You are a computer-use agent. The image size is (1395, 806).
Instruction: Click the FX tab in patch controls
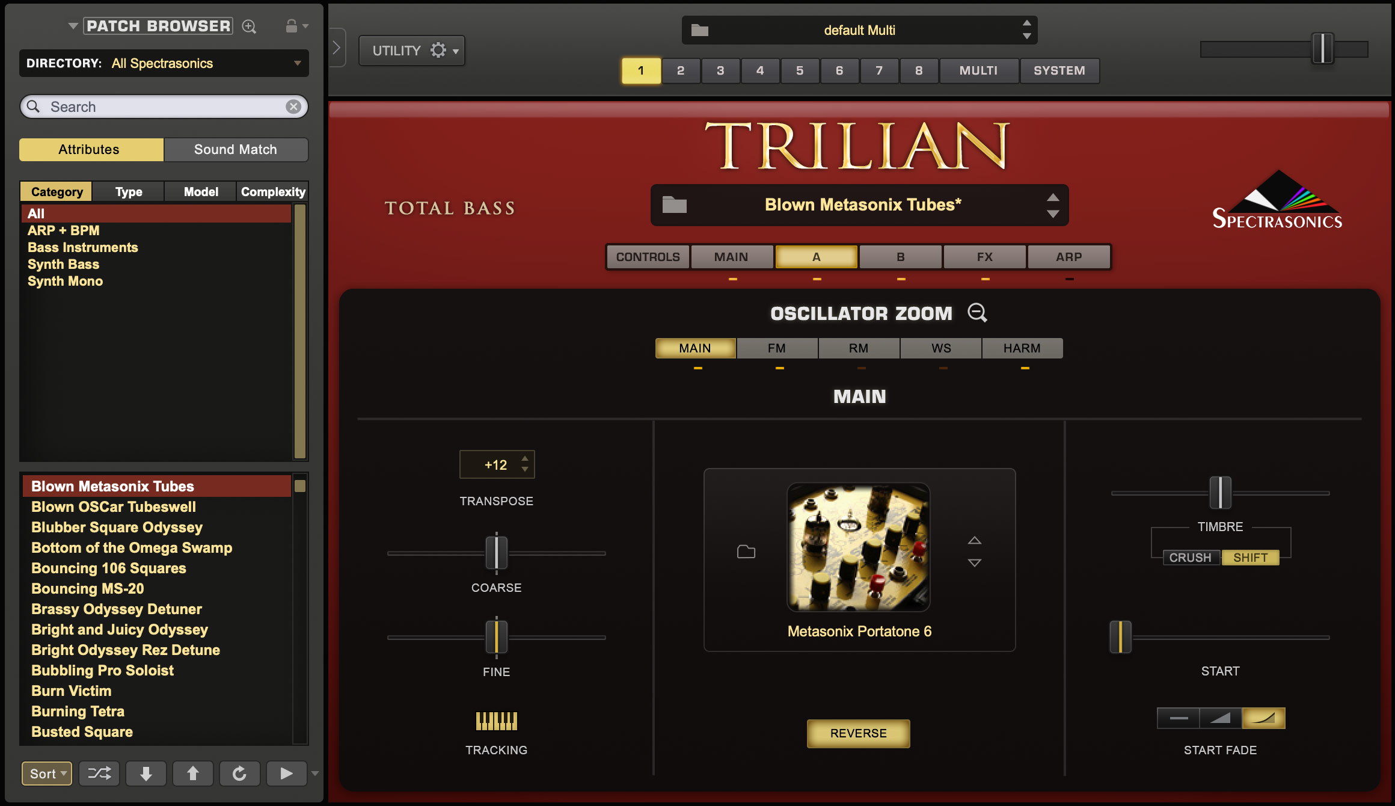tap(985, 256)
